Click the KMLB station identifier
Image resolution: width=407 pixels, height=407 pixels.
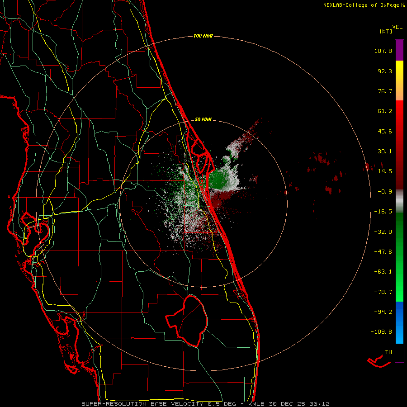(256, 404)
